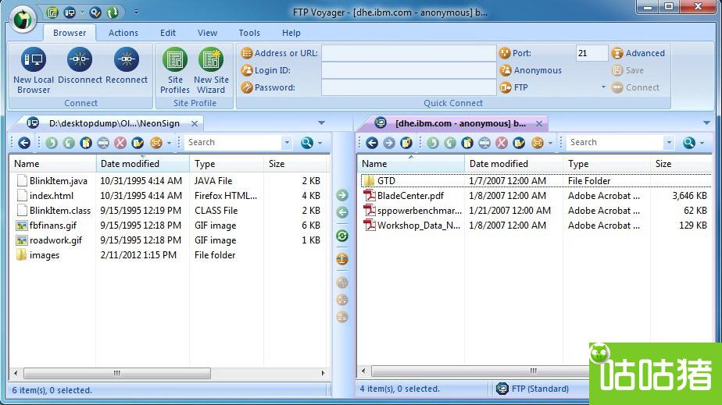Click red delete icon in remote pane toolbar
Image resolution: width=722 pixels, height=405 pixels.
[502, 143]
